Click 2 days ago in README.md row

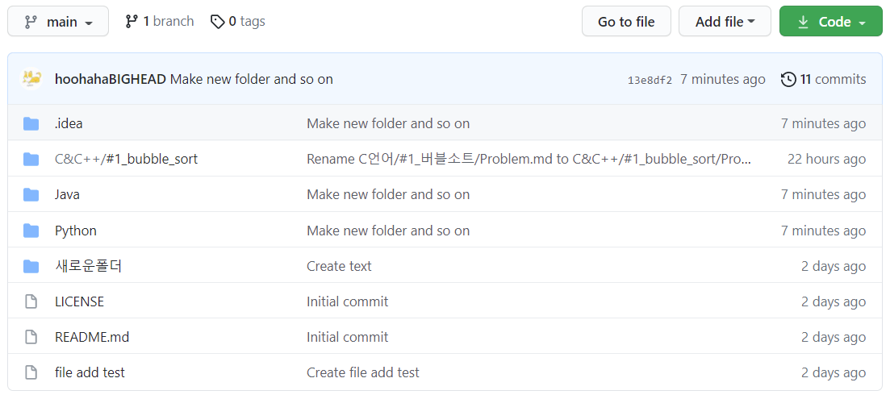click(x=834, y=337)
